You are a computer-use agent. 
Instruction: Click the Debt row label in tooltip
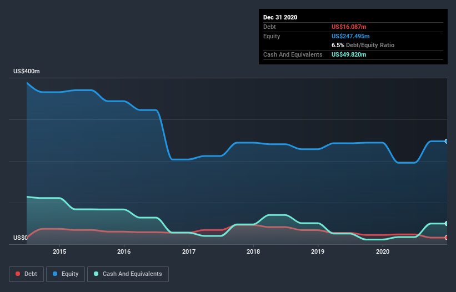pos(269,27)
